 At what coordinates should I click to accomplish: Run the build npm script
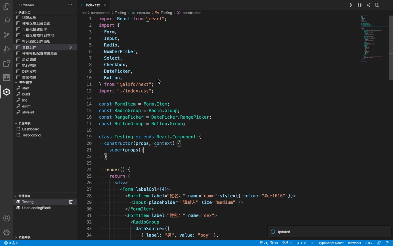coord(45,94)
